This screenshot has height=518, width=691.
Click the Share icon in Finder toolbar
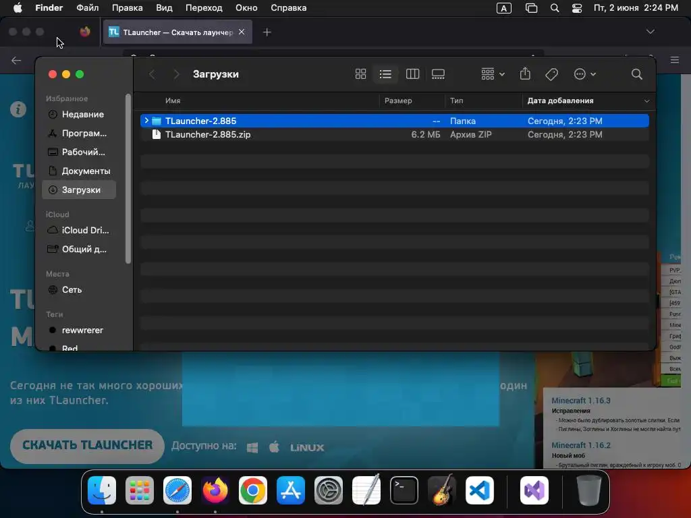click(x=525, y=74)
